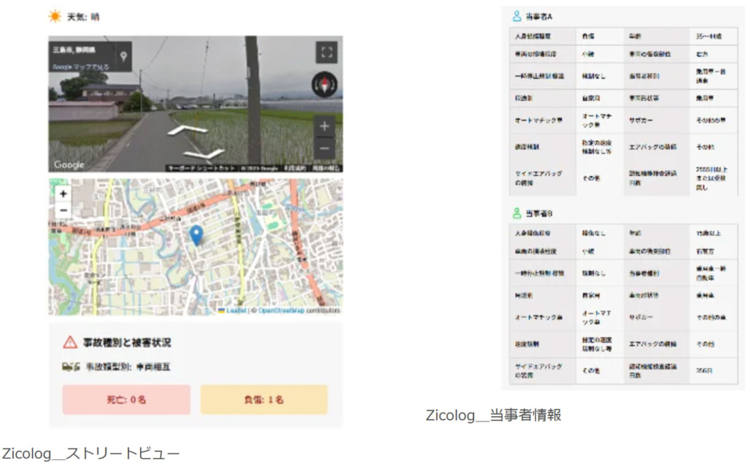
Task: Zoom in on Street View with plus
Action: pyautogui.click(x=325, y=126)
